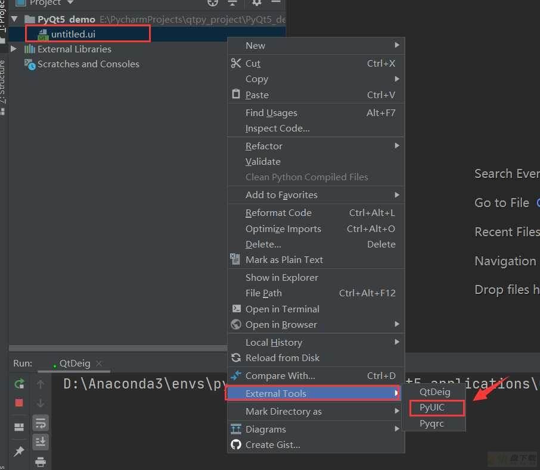Toggle scroll to end in Run console
540x470 pixels.
tap(41, 441)
